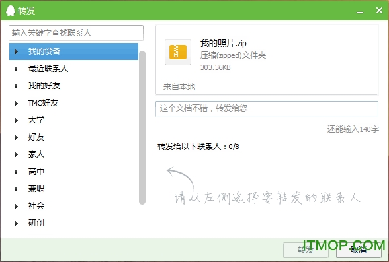Image resolution: width=389 pixels, height=262 pixels.
Task: Focus the contact keyword search box
Action: point(76,32)
